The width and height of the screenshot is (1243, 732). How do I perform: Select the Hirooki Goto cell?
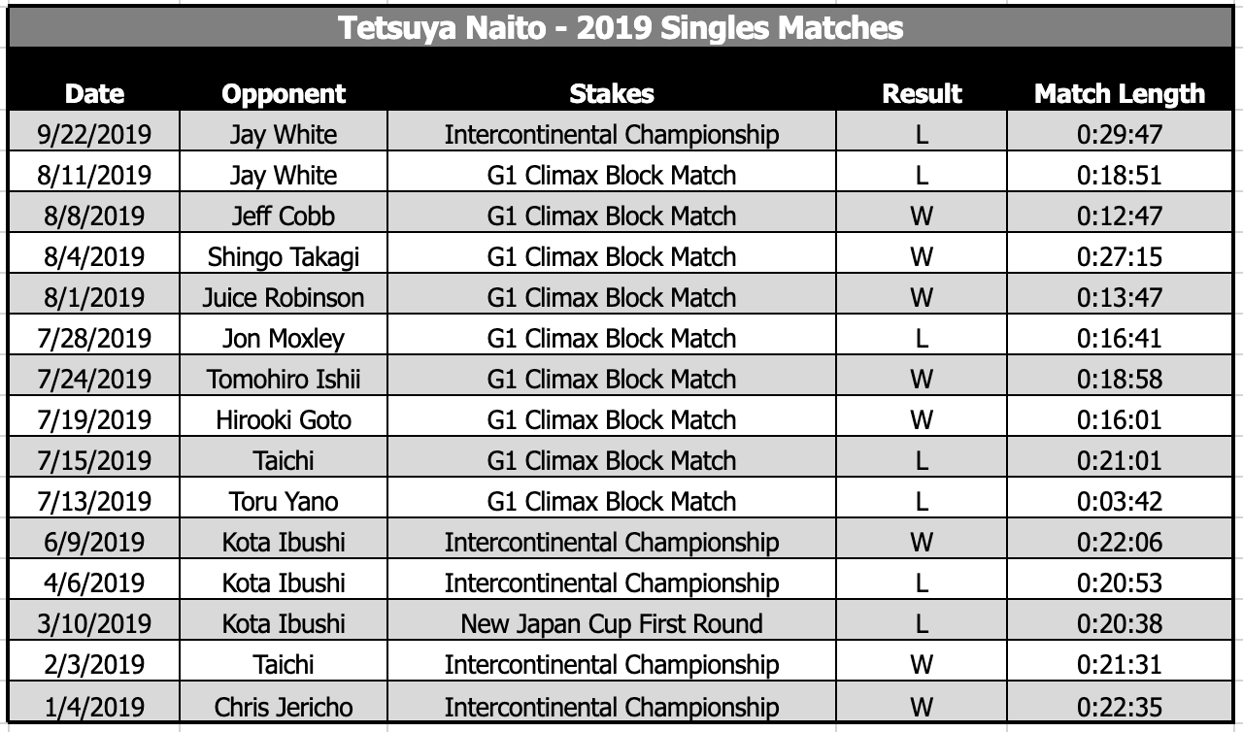284,419
